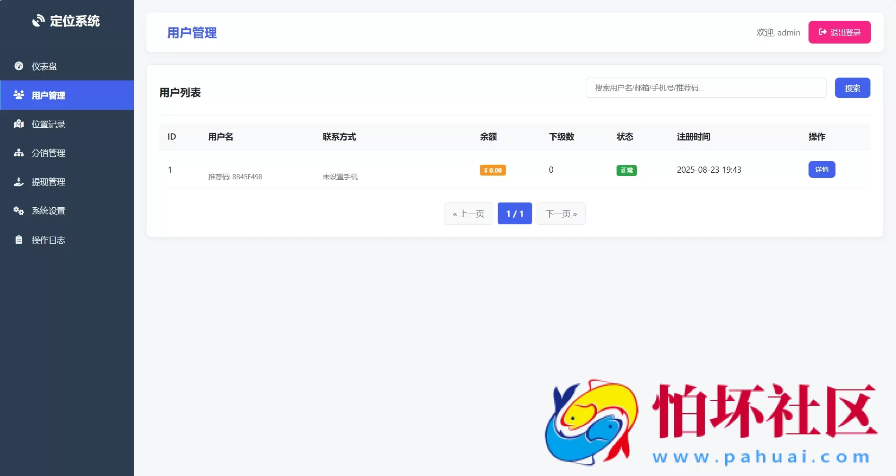Open the 操作日志 menu entry
The height and width of the screenshot is (476, 896).
47,239
